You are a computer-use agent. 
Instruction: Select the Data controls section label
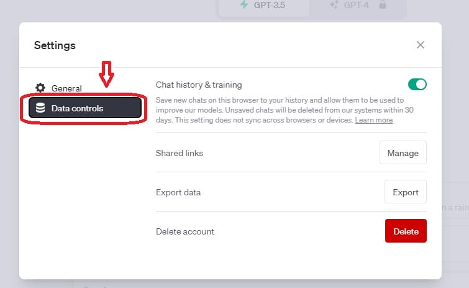(77, 108)
